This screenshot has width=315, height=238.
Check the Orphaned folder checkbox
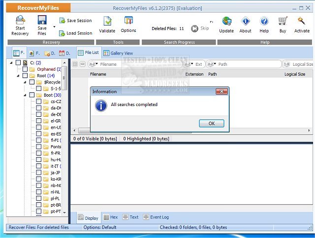coord(25,69)
